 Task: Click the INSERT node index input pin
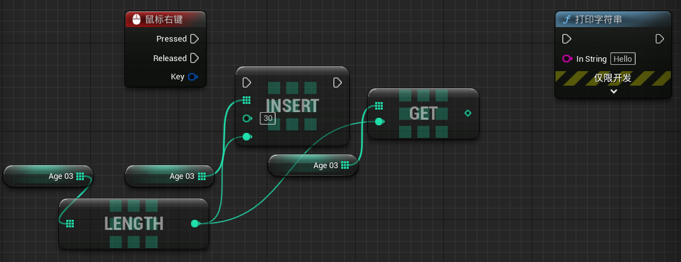(247, 137)
